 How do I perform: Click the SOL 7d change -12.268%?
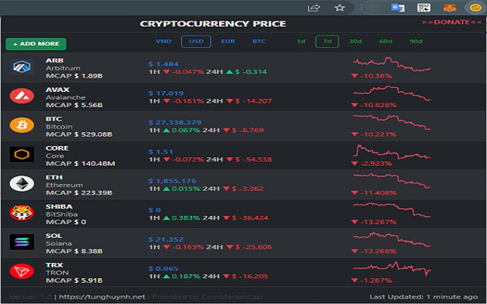click(x=374, y=251)
